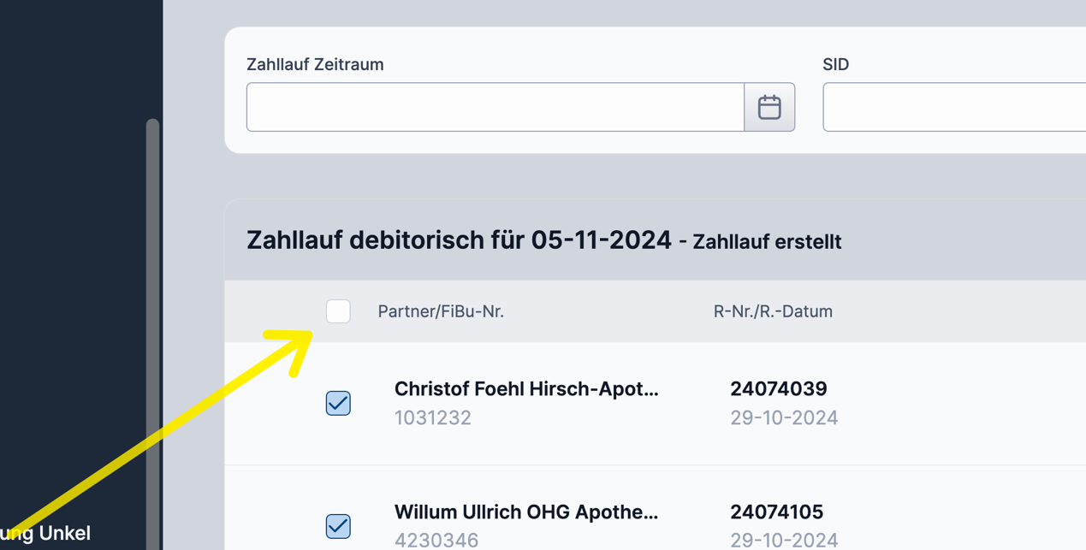Screen dimensions: 1086x550
Task: Click into the Zahllauf Zeitraum input field
Action: click(495, 106)
